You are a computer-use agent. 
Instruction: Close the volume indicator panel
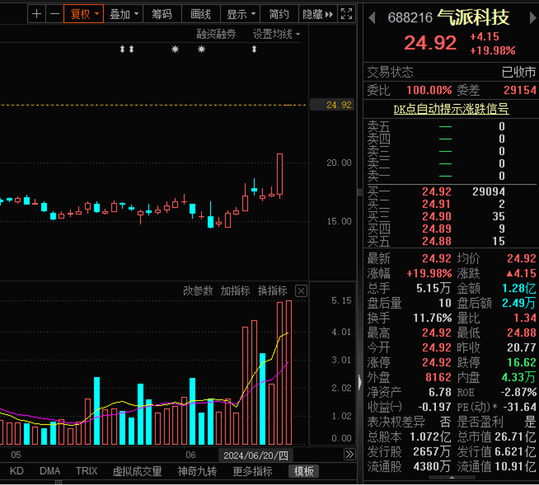tap(301, 291)
